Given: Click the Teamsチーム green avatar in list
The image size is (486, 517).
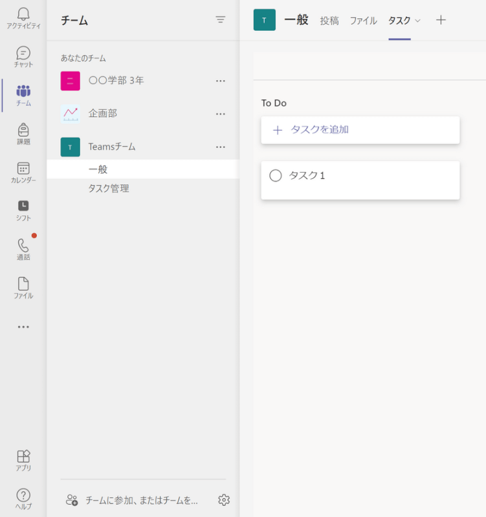Looking at the screenshot, I should point(70,147).
